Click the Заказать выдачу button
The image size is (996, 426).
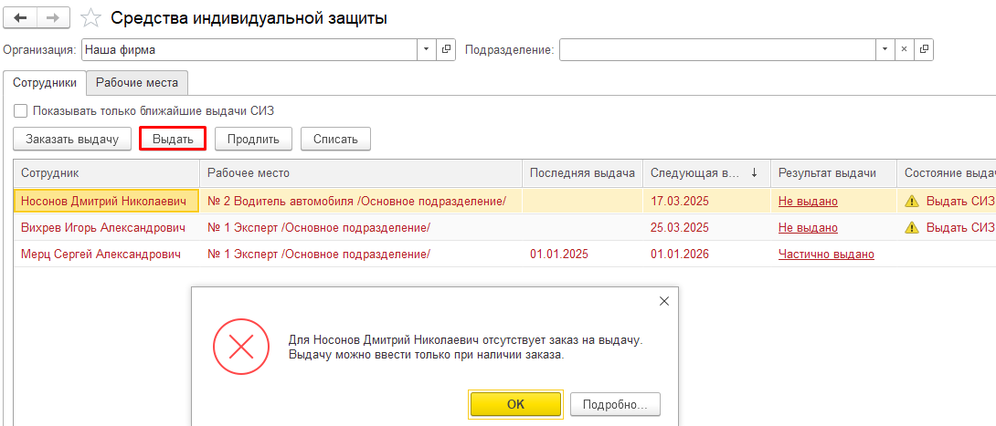[x=72, y=139]
